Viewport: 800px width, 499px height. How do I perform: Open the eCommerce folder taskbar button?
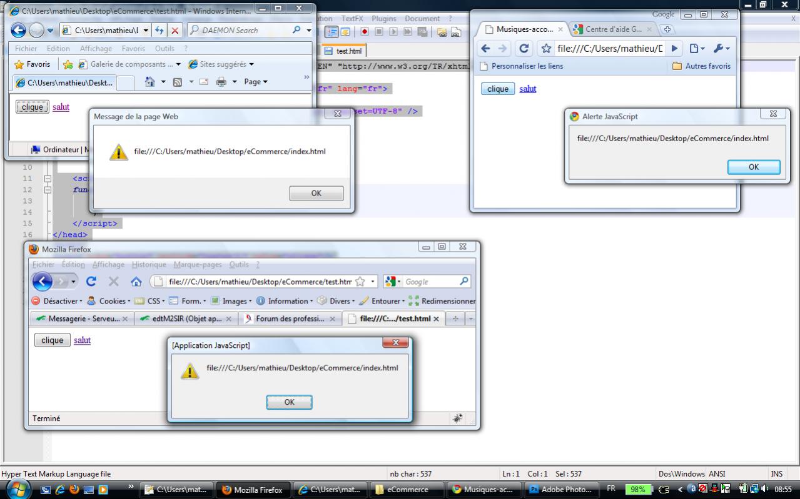coord(407,490)
